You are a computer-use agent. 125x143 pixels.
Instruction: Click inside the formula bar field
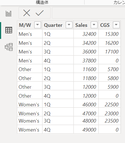(88, 13)
